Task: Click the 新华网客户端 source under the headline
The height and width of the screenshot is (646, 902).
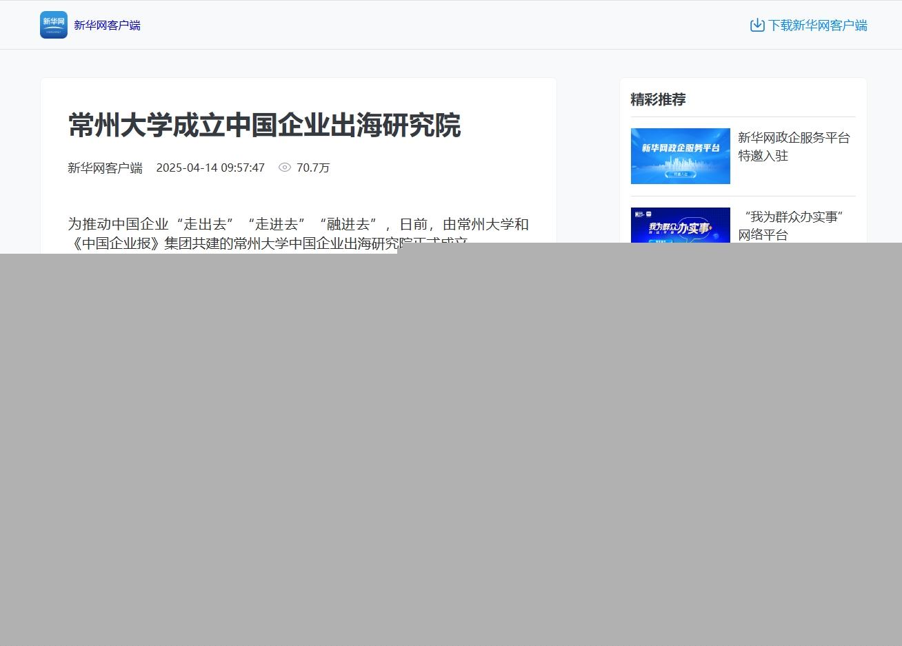Action: 105,168
